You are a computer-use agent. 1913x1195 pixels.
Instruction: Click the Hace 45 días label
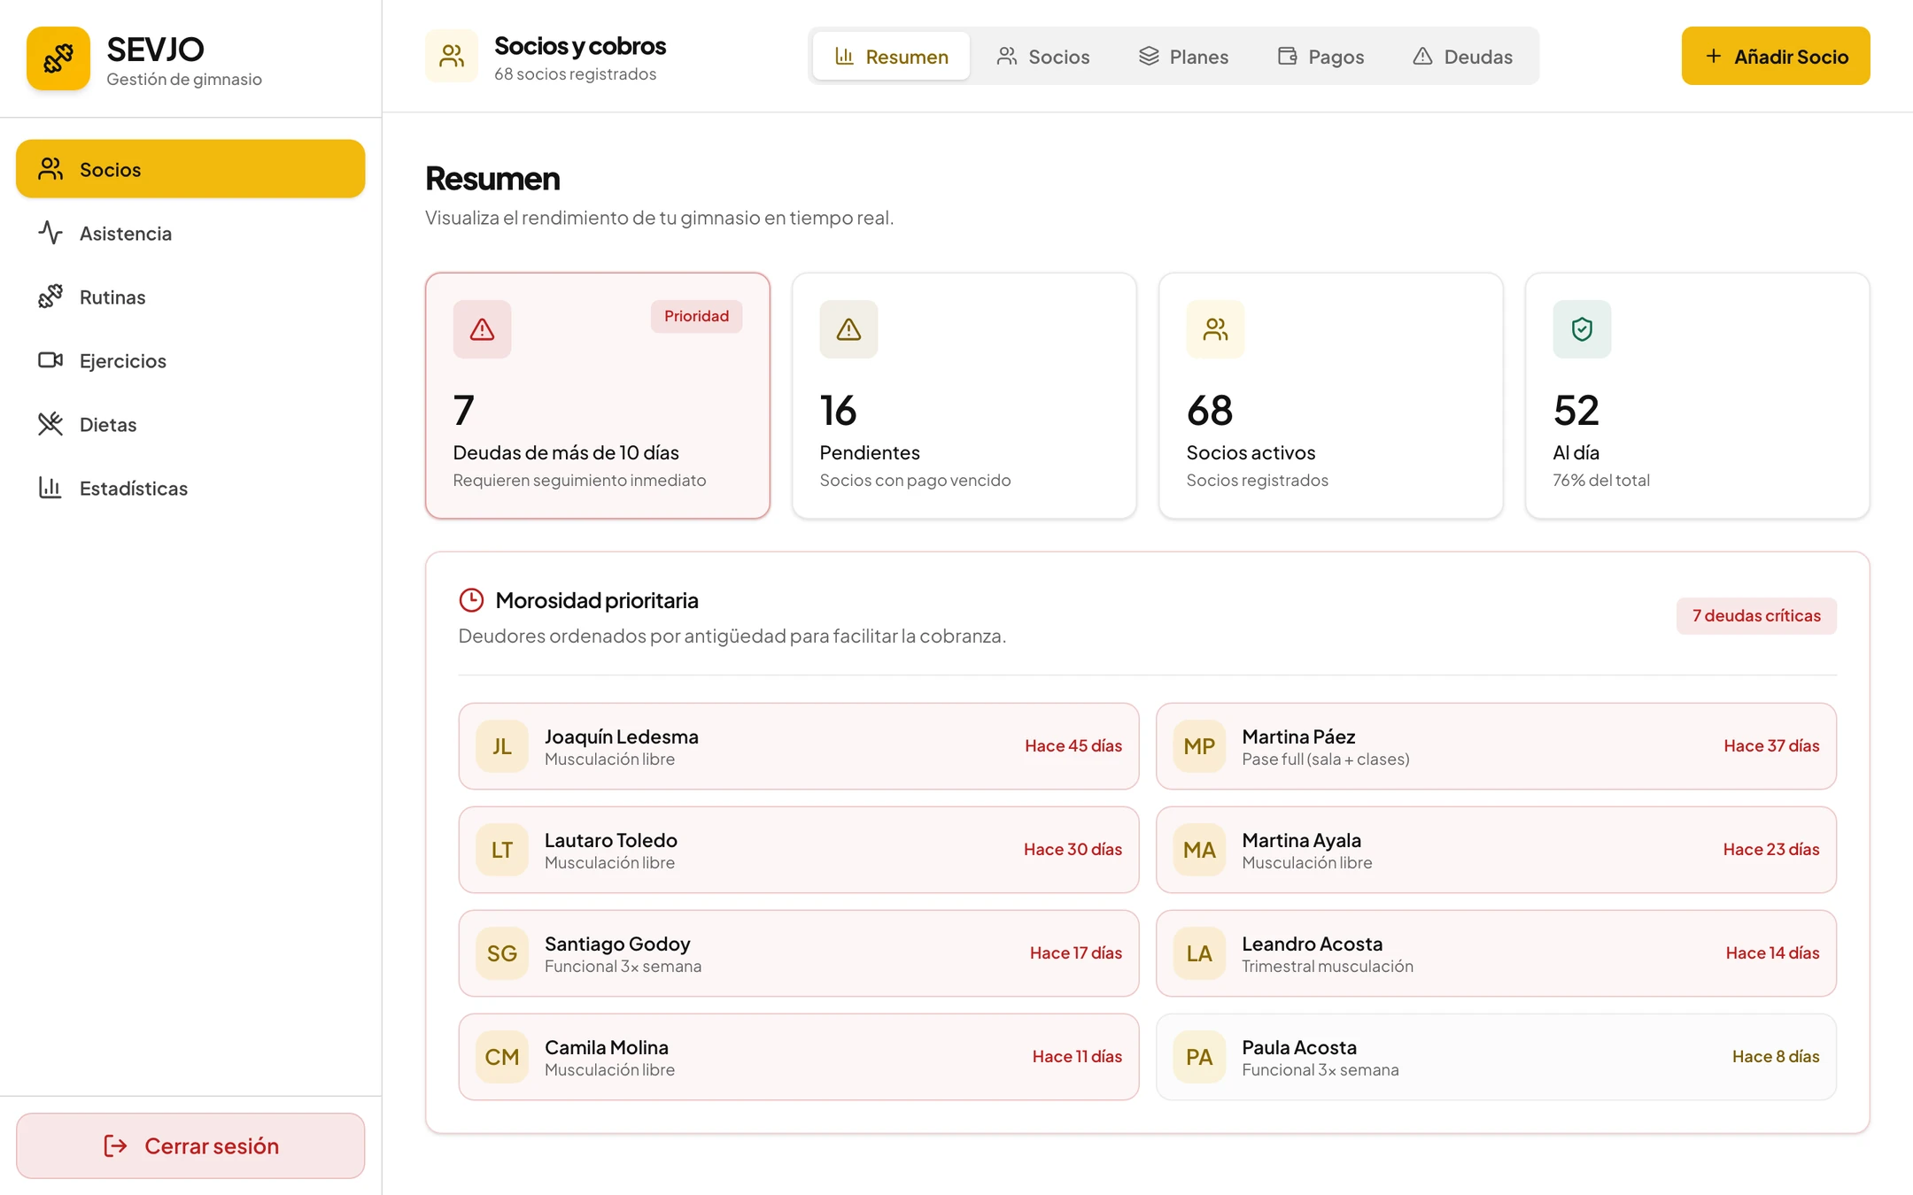pyautogui.click(x=1073, y=745)
